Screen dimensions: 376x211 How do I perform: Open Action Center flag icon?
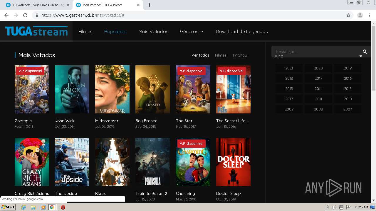pyautogui.click(x=348, y=207)
